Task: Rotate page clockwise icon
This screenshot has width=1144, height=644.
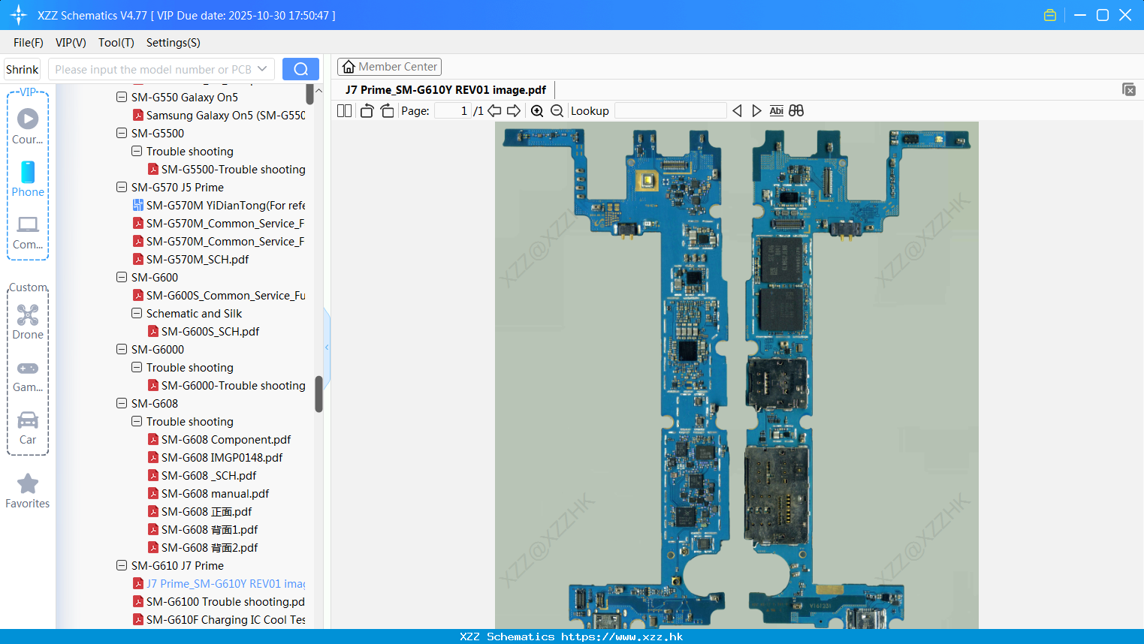Action: tap(387, 110)
